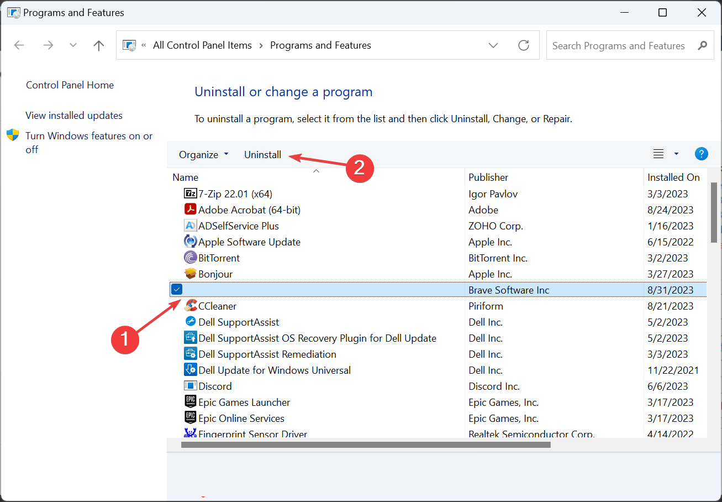Open the View installed updates link
The height and width of the screenshot is (502, 722).
74,116
